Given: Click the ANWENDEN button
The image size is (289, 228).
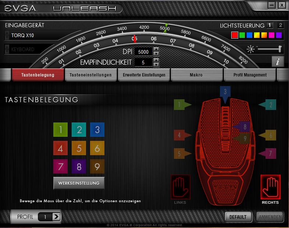Looking at the screenshot, I should [x=270, y=217].
